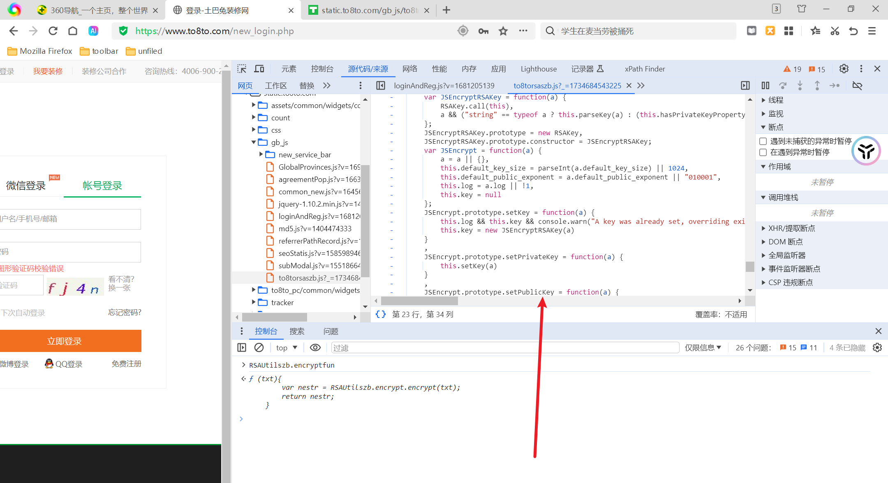Click the 忘记密码 forgot password link
Screen dimensions: 888x483
click(x=125, y=313)
